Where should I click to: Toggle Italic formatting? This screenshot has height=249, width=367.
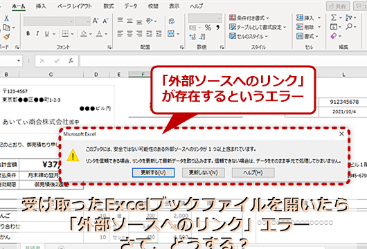(x=37, y=34)
